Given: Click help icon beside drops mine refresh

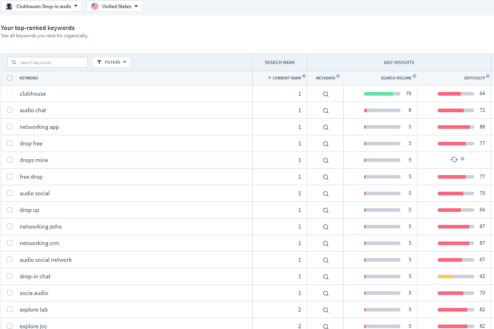Looking at the screenshot, I should (x=462, y=158).
